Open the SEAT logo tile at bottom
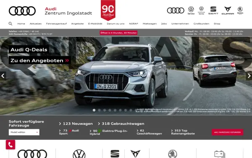 [x=115, y=154]
